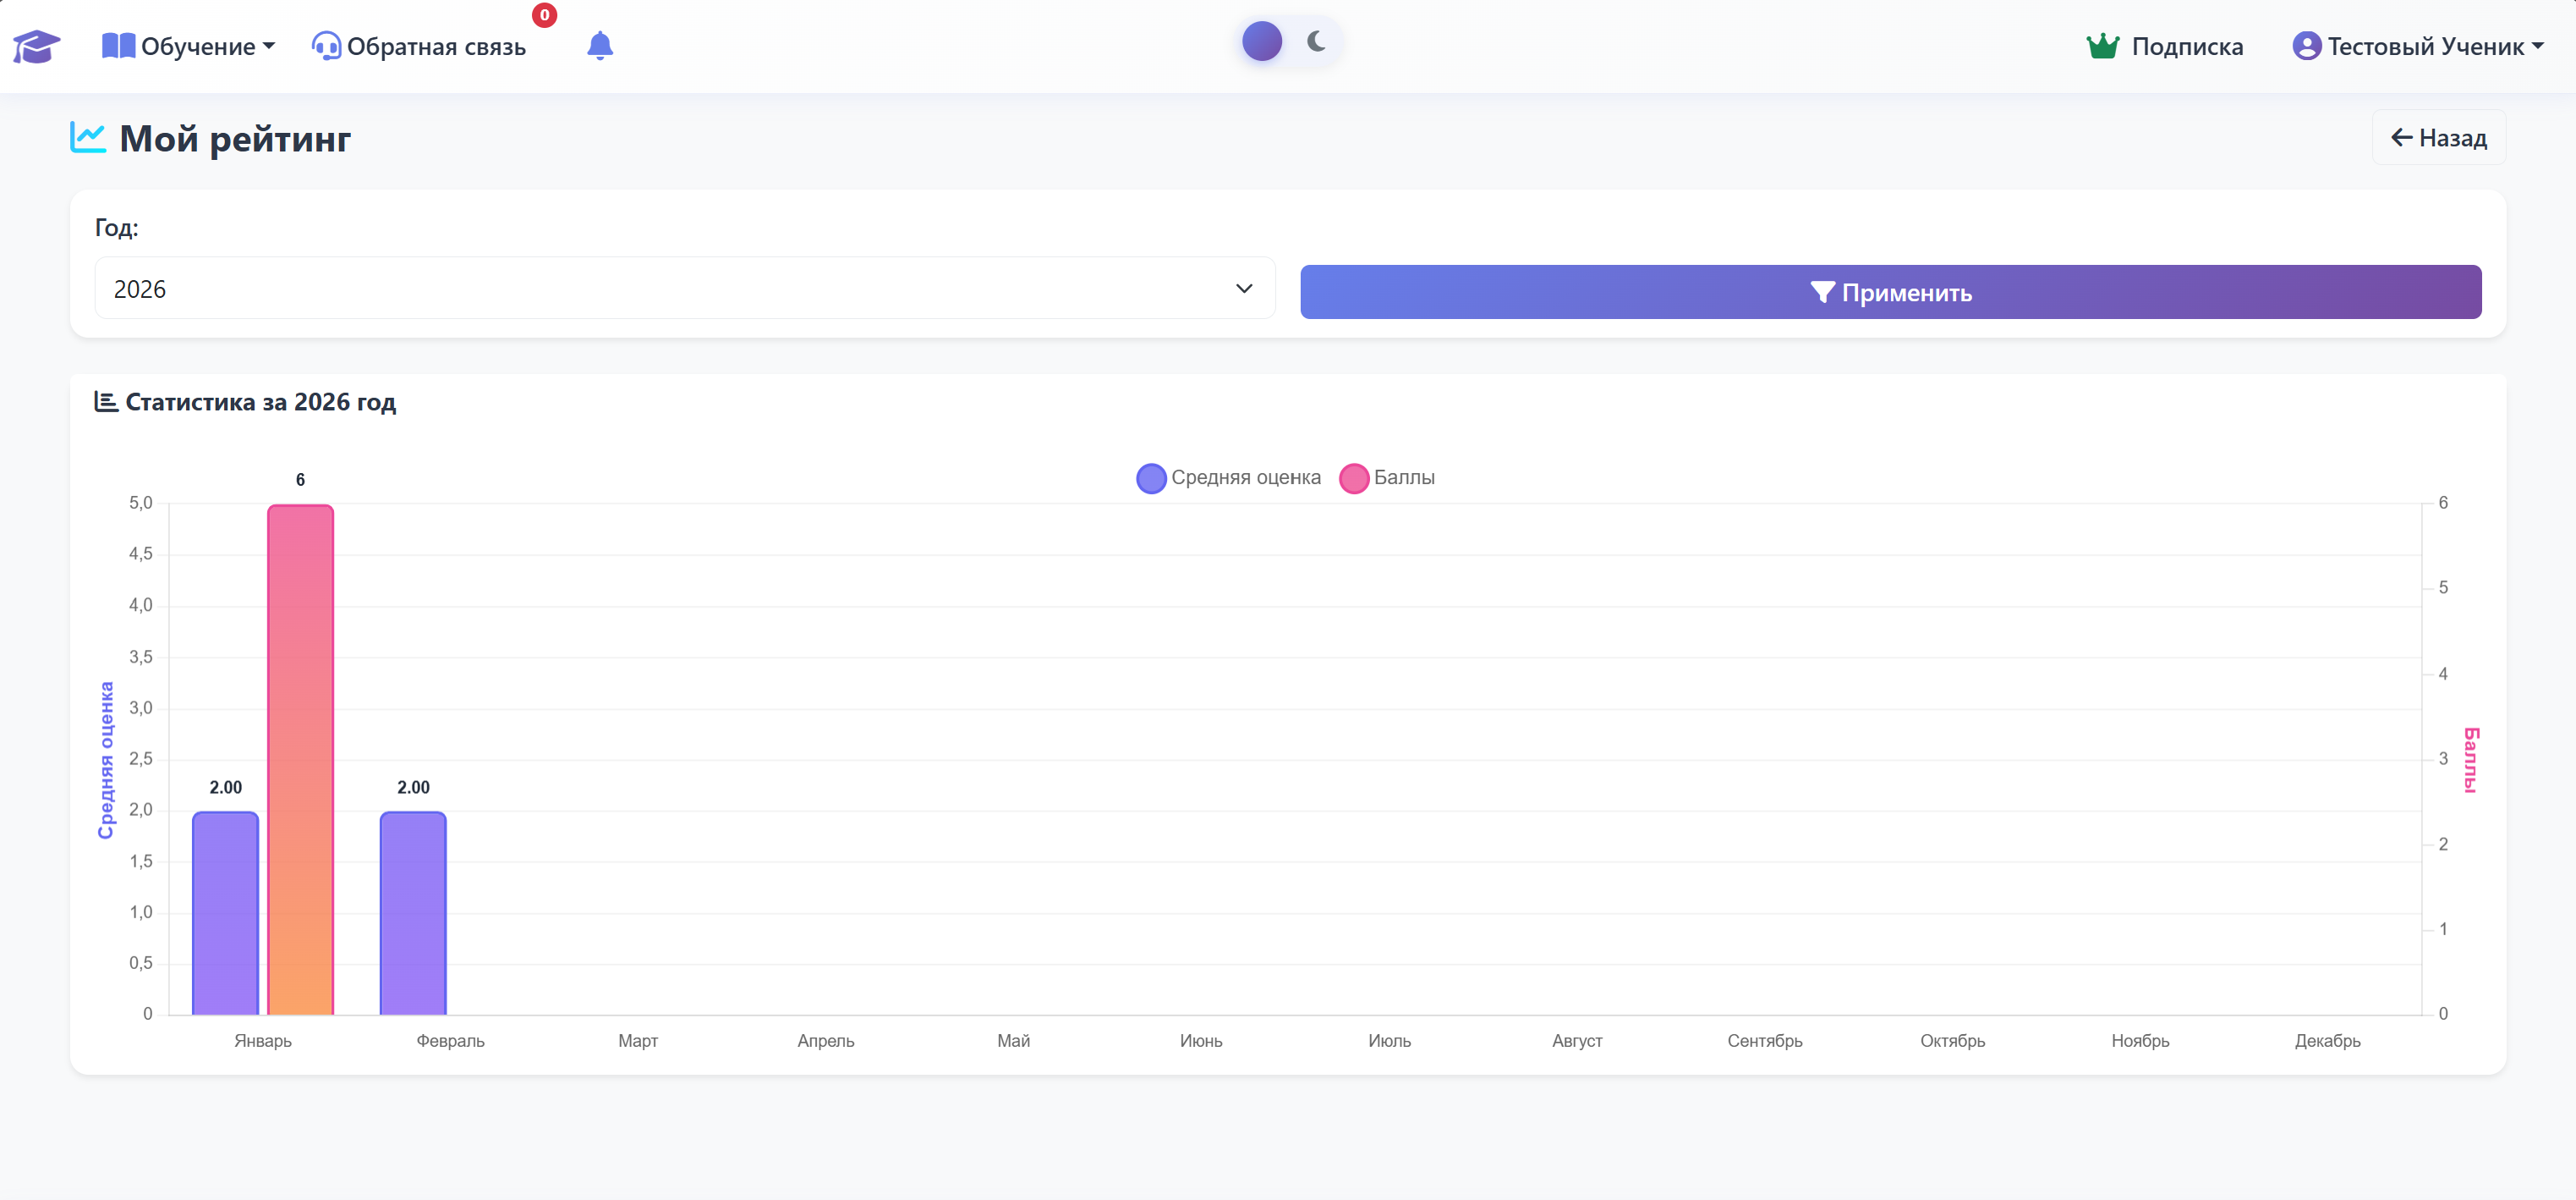Click the Июнь axis label
This screenshot has height=1200, width=2576.
[1201, 1041]
